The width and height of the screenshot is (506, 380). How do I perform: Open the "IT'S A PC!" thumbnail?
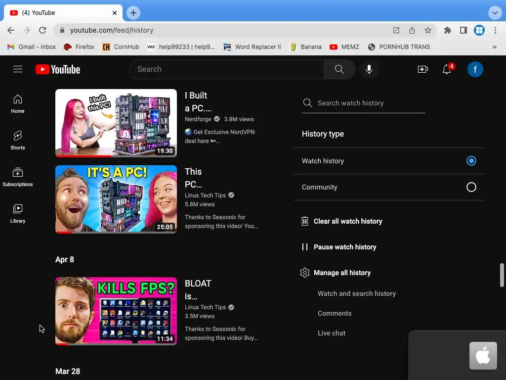(116, 199)
